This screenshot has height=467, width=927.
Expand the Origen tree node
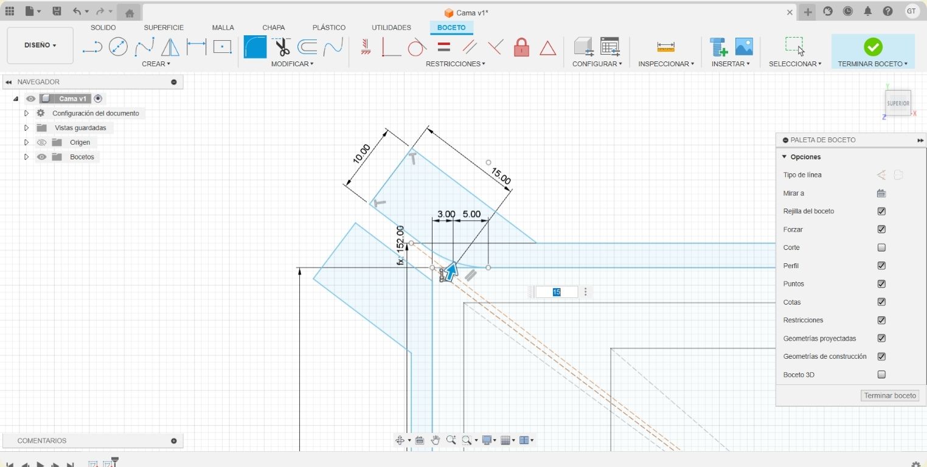pyautogui.click(x=26, y=142)
